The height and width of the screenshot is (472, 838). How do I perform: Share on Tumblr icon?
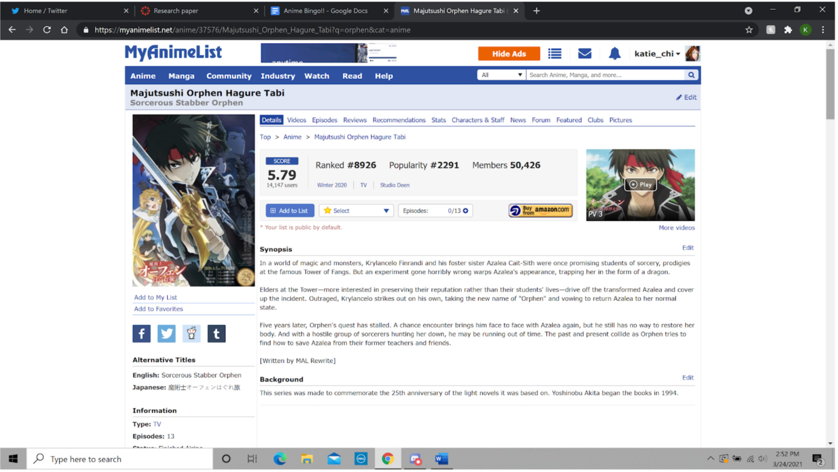(x=216, y=333)
